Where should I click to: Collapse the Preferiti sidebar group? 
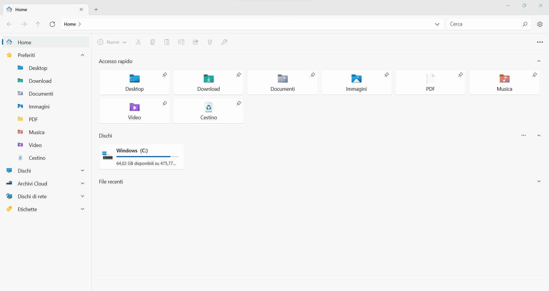[x=82, y=55]
